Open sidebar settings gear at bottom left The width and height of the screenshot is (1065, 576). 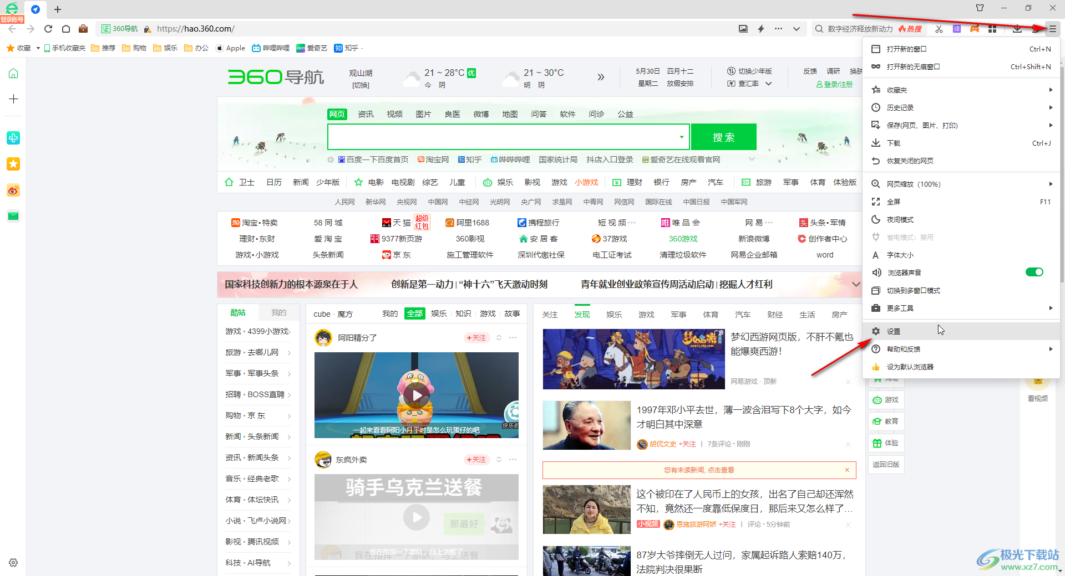tap(13, 563)
